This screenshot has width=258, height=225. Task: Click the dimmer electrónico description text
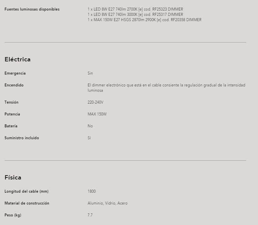tap(166, 88)
